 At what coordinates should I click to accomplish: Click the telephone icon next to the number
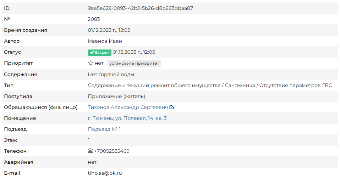click(x=91, y=151)
